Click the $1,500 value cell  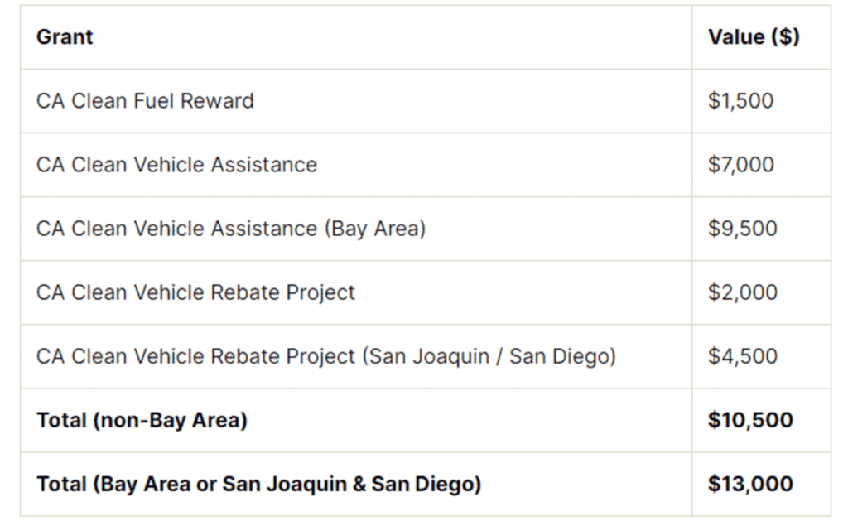tap(740, 101)
